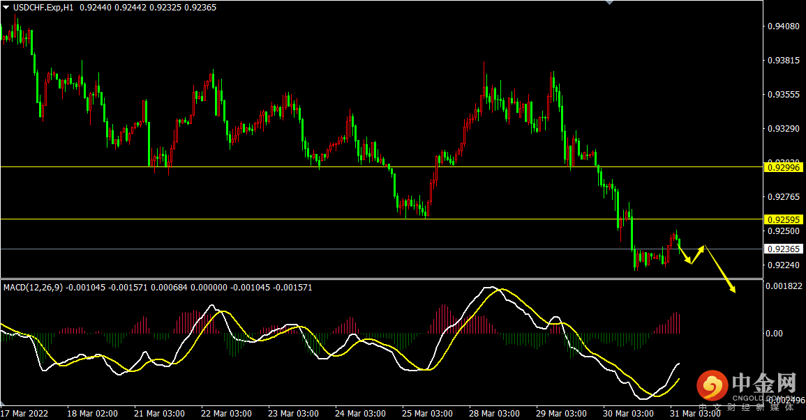The width and height of the screenshot is (806, 420).
Task: Select the 0.92996 horizontal line price label
Action: (784, 167)
